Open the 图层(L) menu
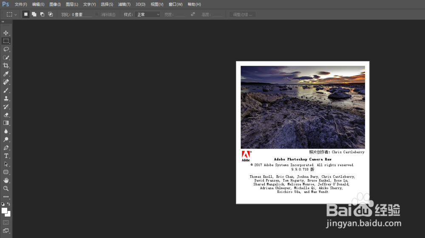 click(x=72, y=4)
